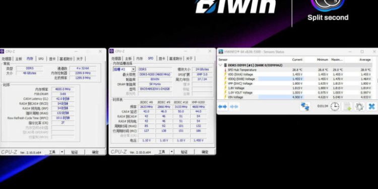
Task: Open HWiNFO sensor settings gear icon
Action: click(x=359, y=106)
